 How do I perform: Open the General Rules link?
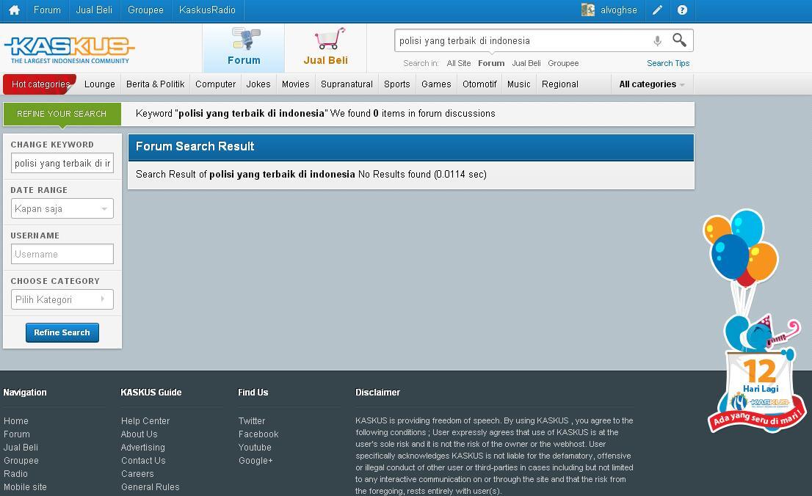pos(151,486)
